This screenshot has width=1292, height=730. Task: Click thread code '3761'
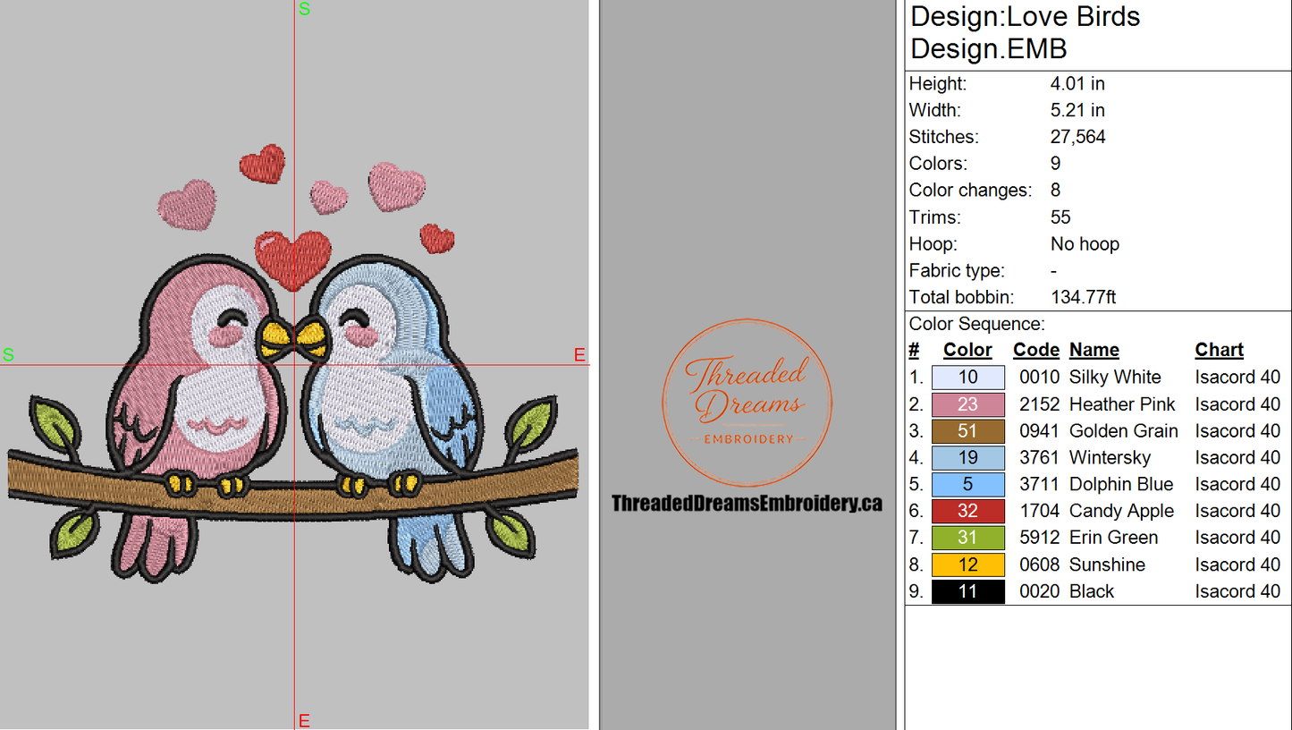pos(1039,458)
